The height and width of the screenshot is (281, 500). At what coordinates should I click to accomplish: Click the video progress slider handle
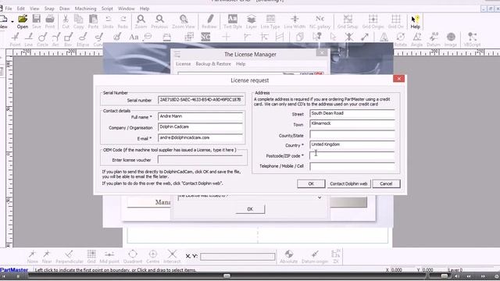pos(227,276)
